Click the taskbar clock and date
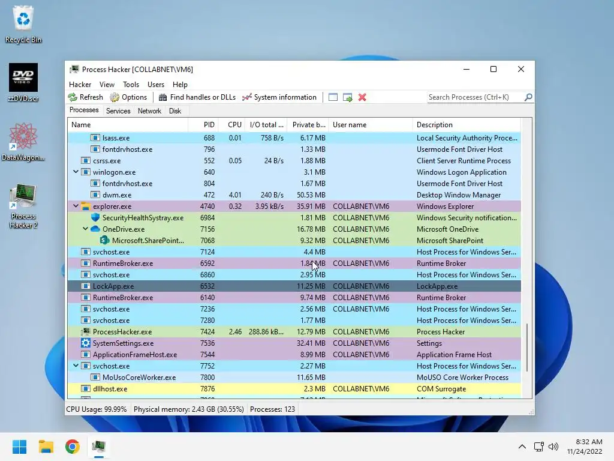 point(585,447)
